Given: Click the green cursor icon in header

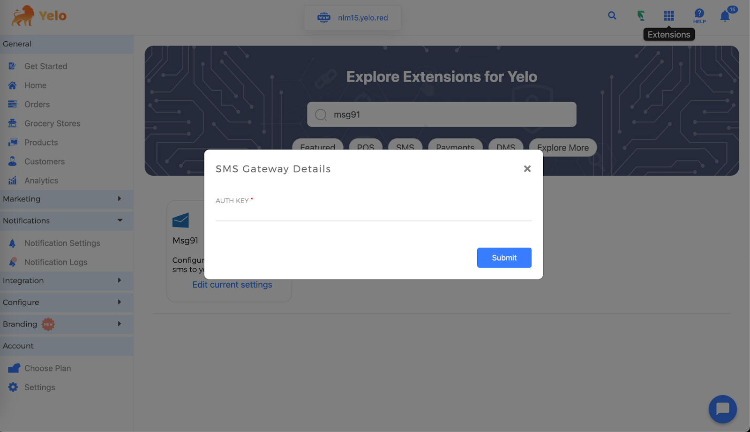Looking at the screenshot, I should (641, 16).
